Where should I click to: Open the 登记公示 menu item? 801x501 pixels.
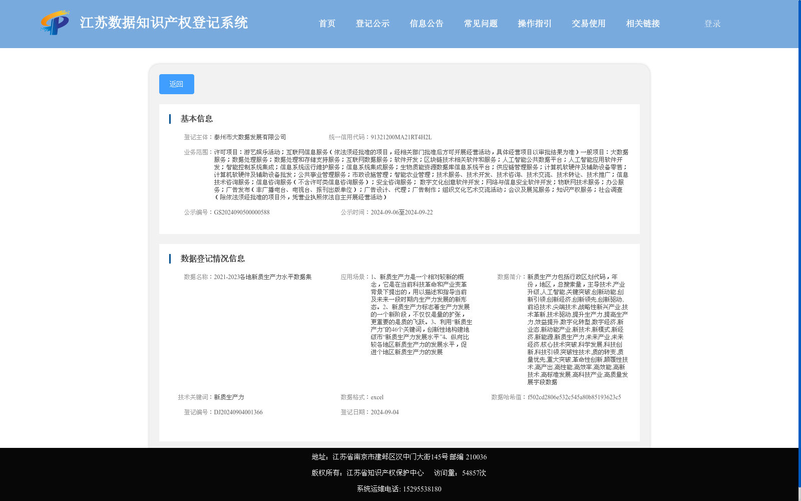[372, 24]
